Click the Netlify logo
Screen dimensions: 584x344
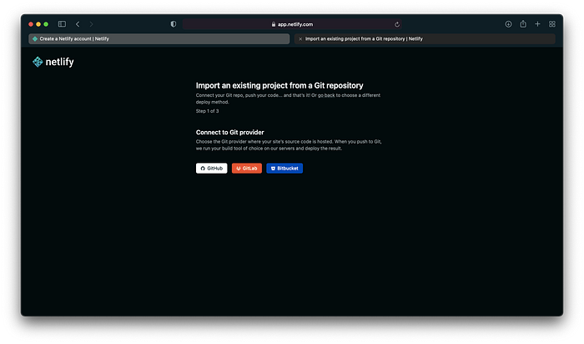[53, 62]
